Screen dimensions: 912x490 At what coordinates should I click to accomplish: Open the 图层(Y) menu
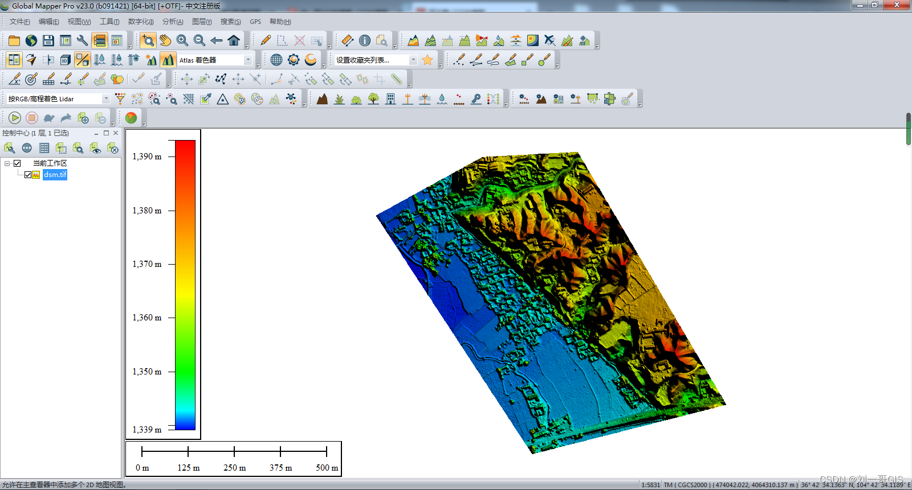(x=202, y=22)
